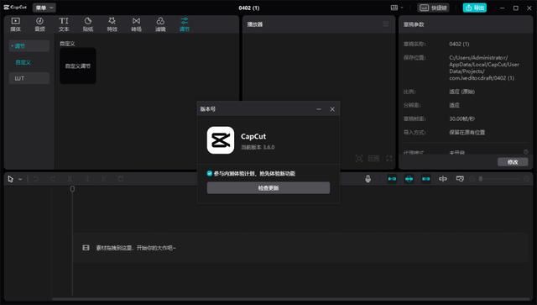Image resolution: width=537 pixels, height=305 pixels.
Task: Click the timeline horizontal scrollbar
Action: point(290,299)
